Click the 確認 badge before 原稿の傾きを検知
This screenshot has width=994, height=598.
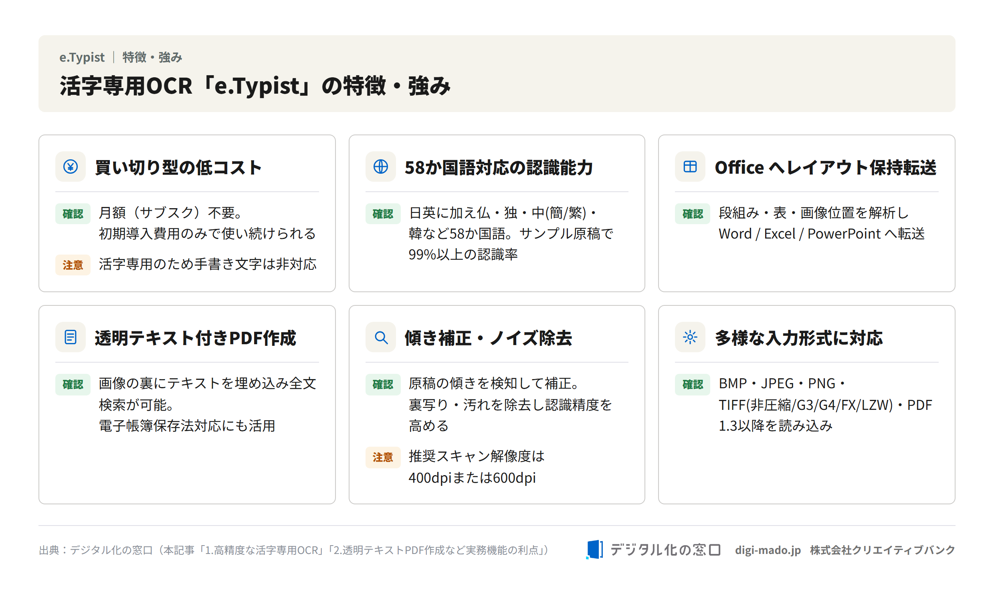[x=382, y=384]
